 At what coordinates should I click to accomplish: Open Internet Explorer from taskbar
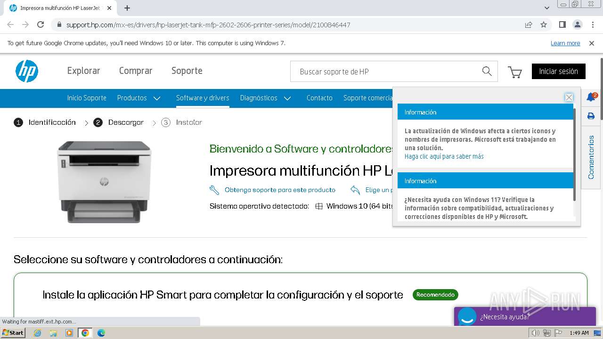coord(38,333)
